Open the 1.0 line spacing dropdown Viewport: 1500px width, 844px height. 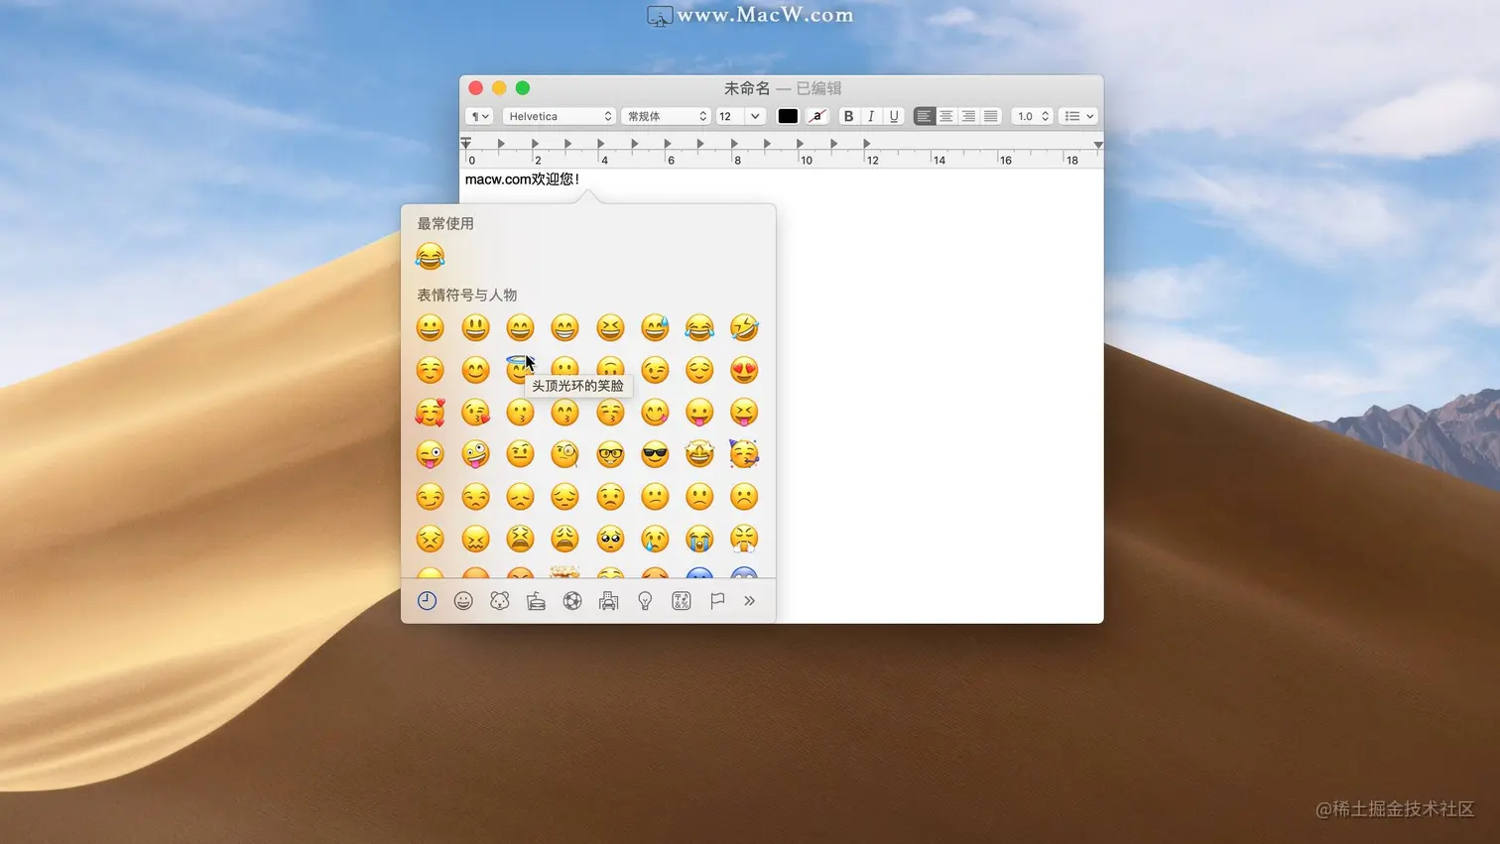click(x=1032, y=116)
